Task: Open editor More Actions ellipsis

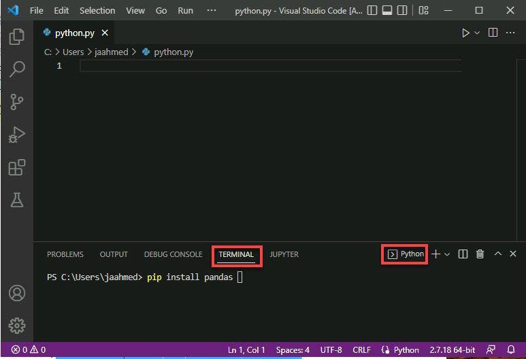Action: [x=510, y=33]
